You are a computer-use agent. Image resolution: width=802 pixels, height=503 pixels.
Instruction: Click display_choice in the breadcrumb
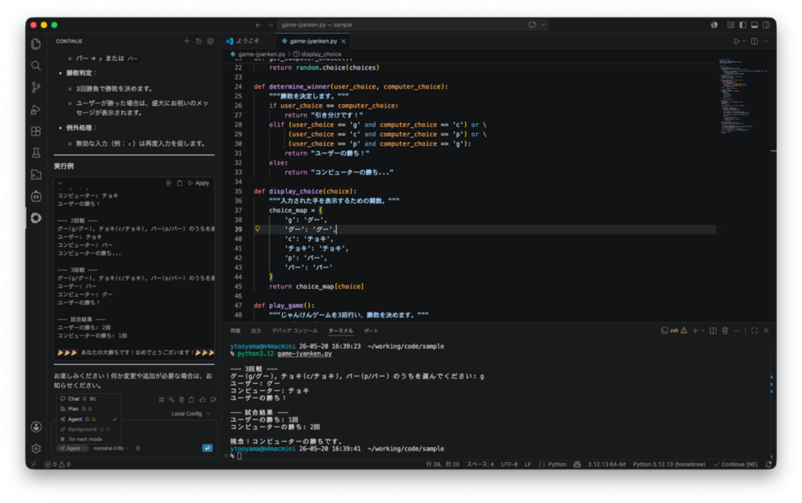pos(320,54)
